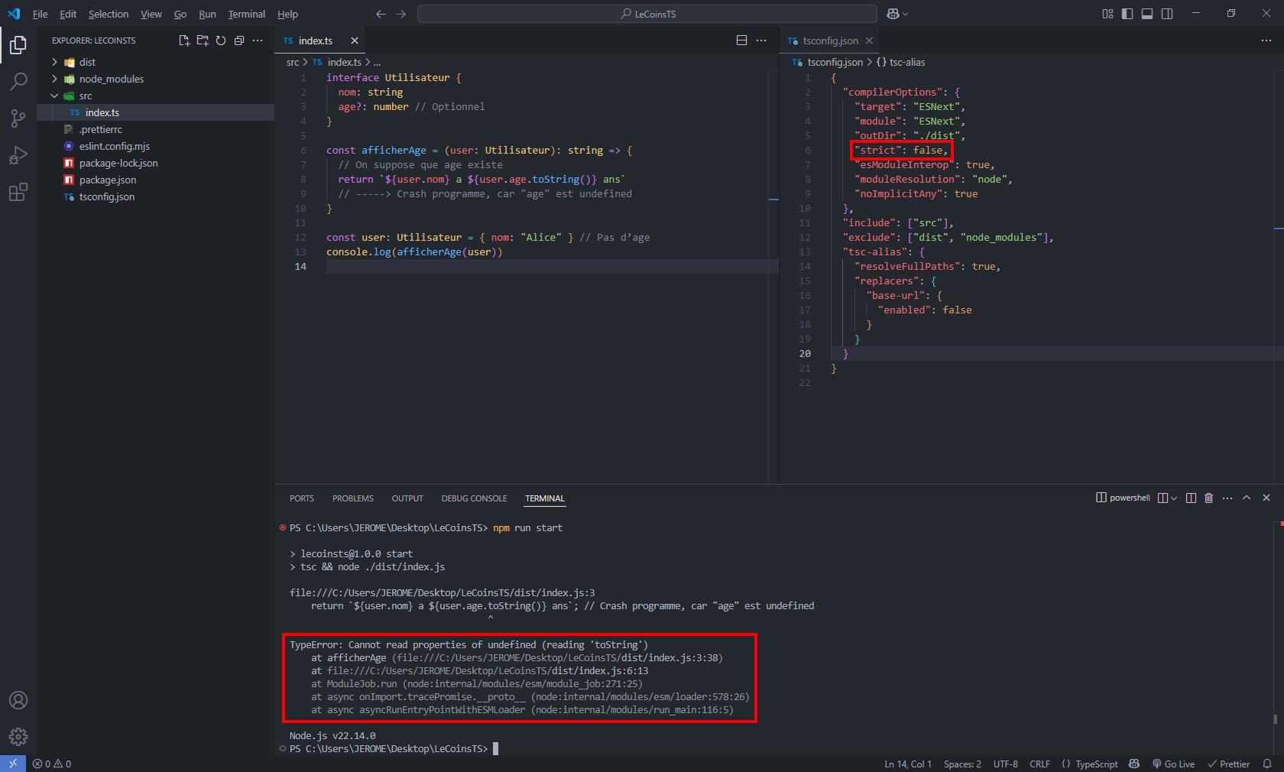Open the Terminal menu

(x=246, y=14)
